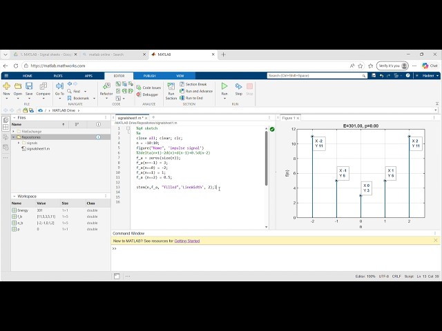This screenshot has height=331, width=442.
Task: Select signalsheet1.m in the file tree
Action: [39, 149]
